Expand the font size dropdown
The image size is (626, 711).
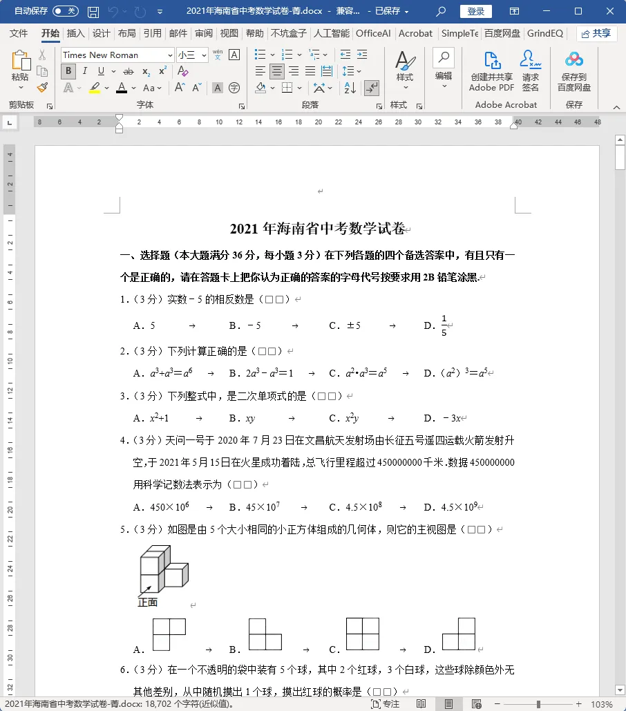point(205,55)
